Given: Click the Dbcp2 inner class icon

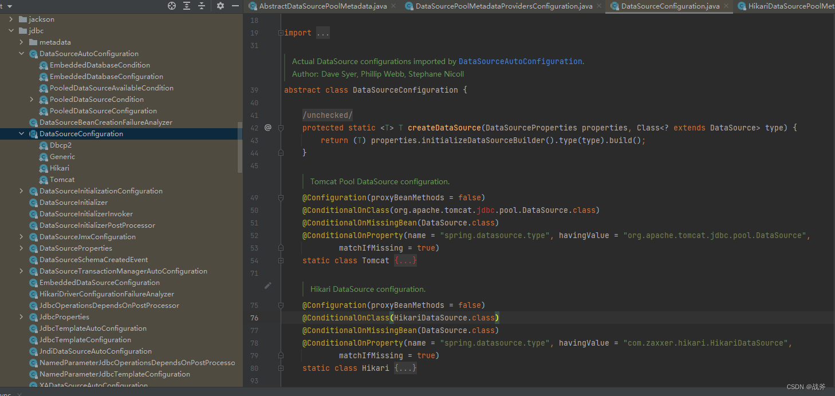Looking at the screenshot, I should 44,145.
